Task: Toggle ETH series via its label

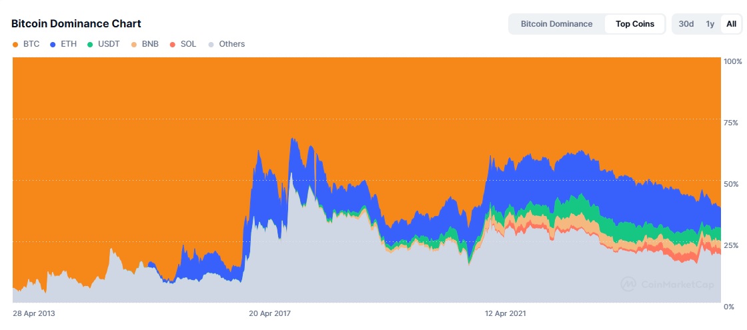Action: click(x=69, y=44)
